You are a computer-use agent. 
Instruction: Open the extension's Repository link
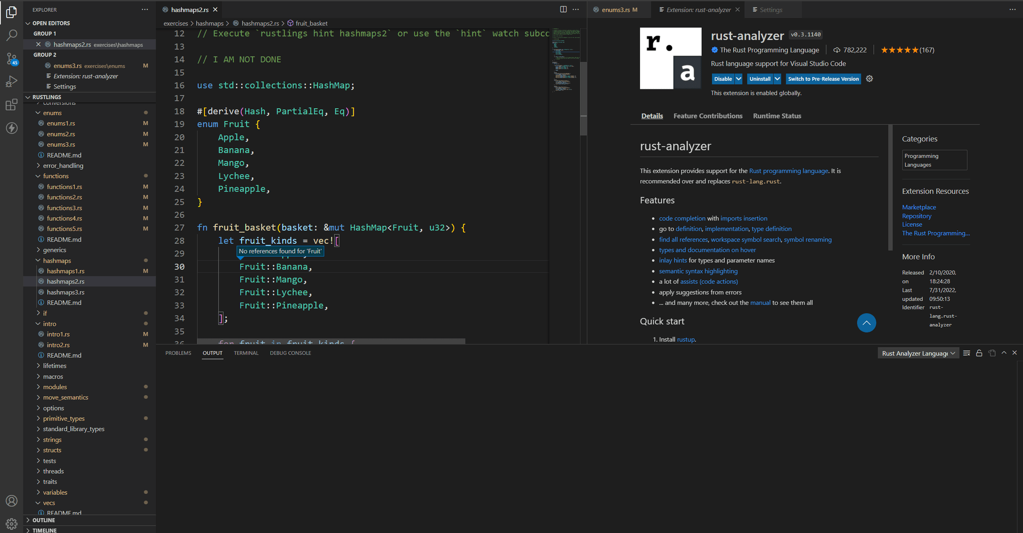coord(916,216)
